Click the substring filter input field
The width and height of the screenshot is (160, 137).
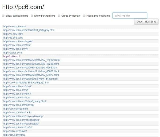[x=130, y=16]
